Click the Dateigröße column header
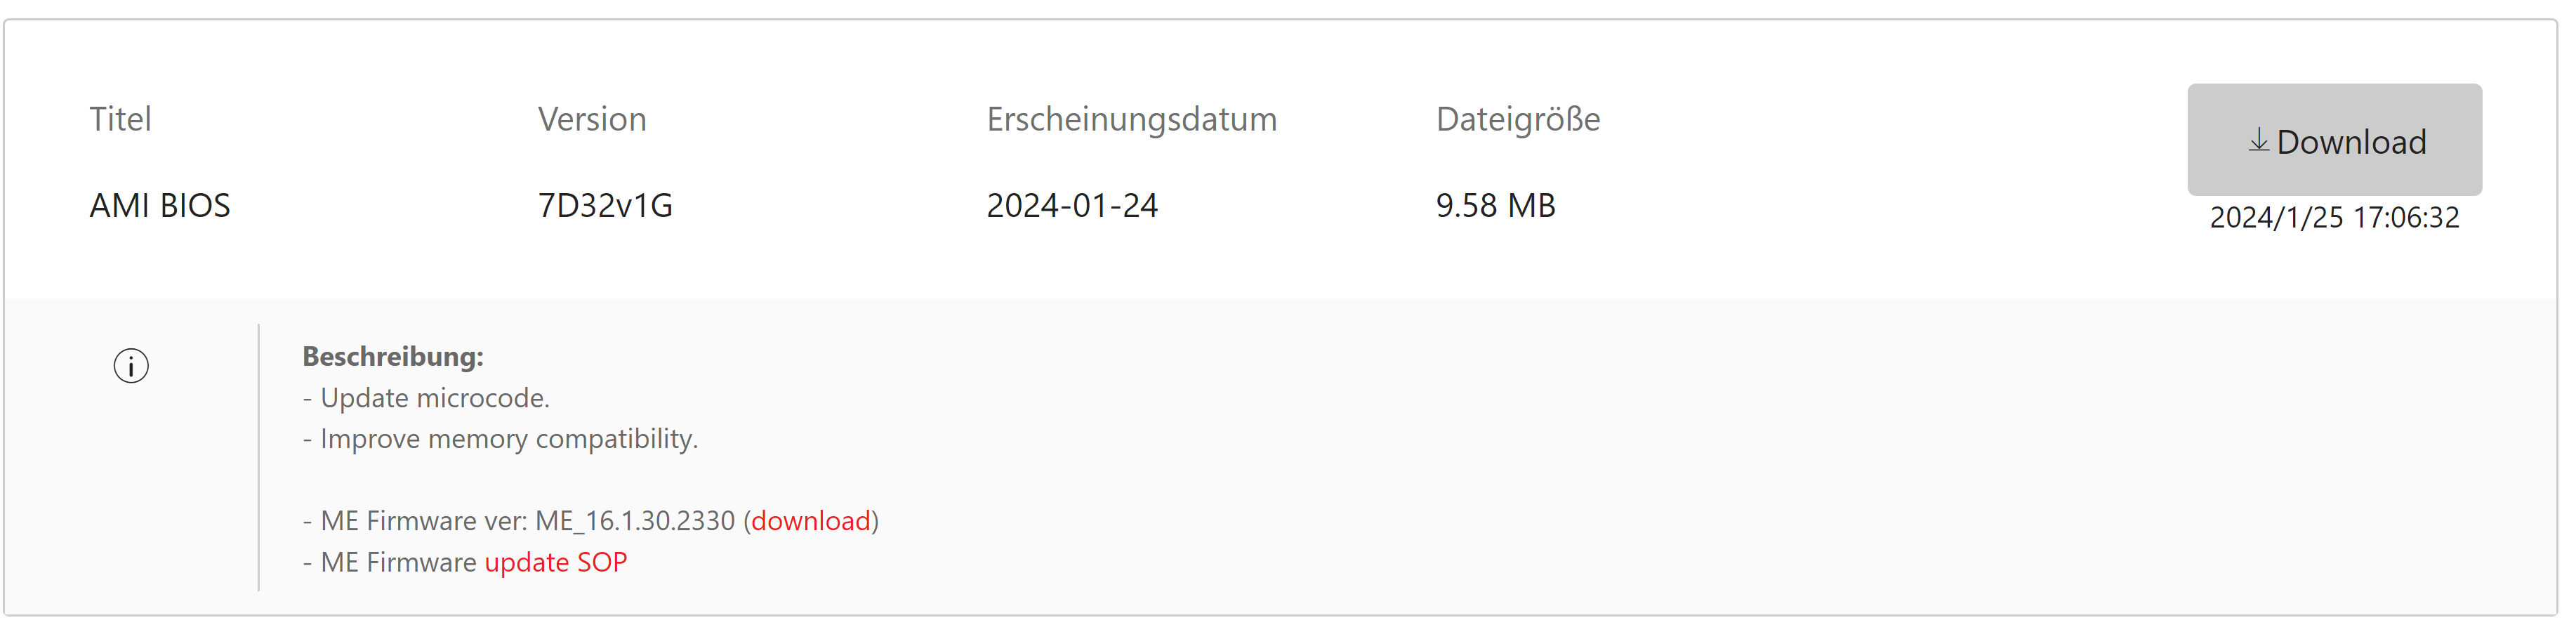This screenshot has height=632, width=2576. 1517,119
